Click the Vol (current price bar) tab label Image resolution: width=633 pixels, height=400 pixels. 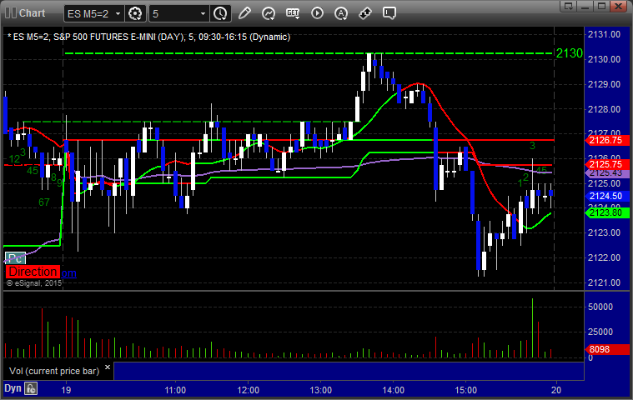[x=54, y=371]
